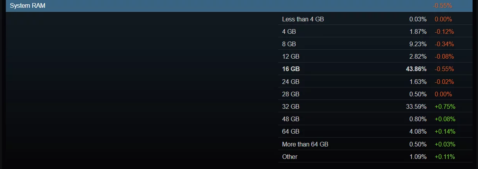Click the 32 GB row label
Viewport: 478px width, 169px height.
[291, 106]
